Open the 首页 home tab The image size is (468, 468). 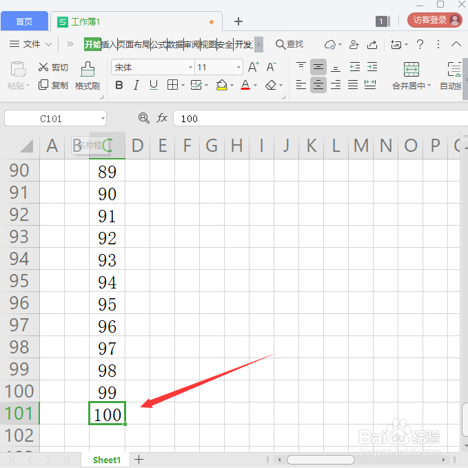click(x=24, y=21)
